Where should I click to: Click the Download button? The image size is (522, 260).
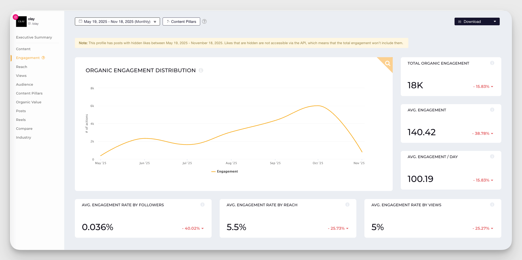coord(472,22)
